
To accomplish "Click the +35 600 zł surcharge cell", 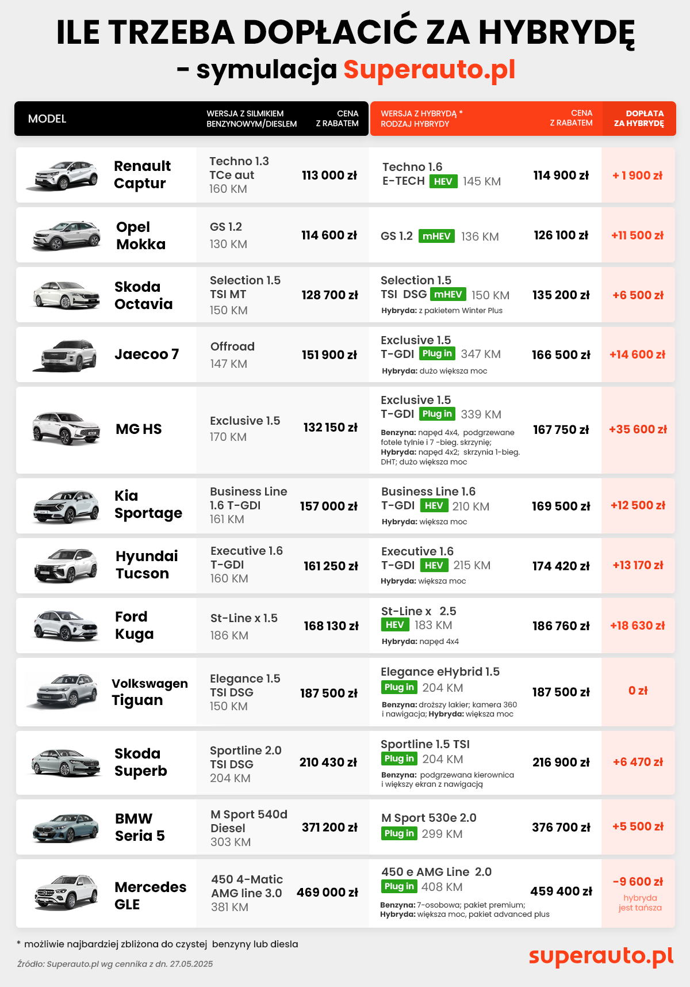I will [x=638, y=429].
